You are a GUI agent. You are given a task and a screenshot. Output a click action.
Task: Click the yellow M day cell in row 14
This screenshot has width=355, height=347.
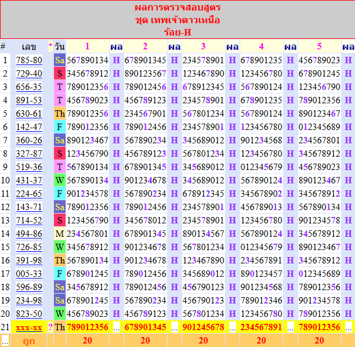point(60,234)
